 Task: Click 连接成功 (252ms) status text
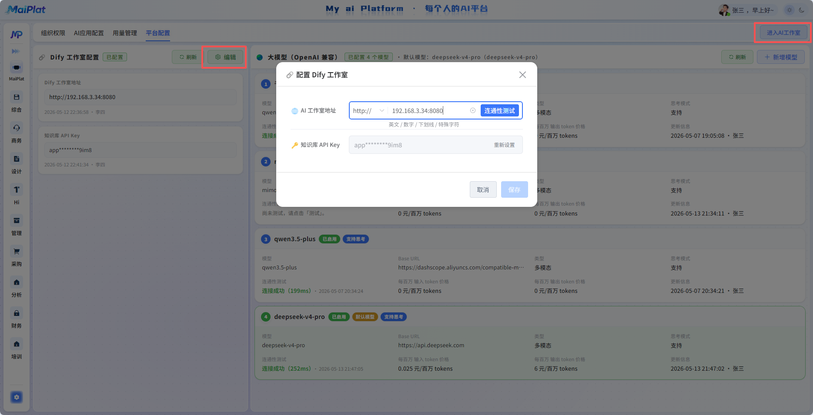[x=287, y=369]
